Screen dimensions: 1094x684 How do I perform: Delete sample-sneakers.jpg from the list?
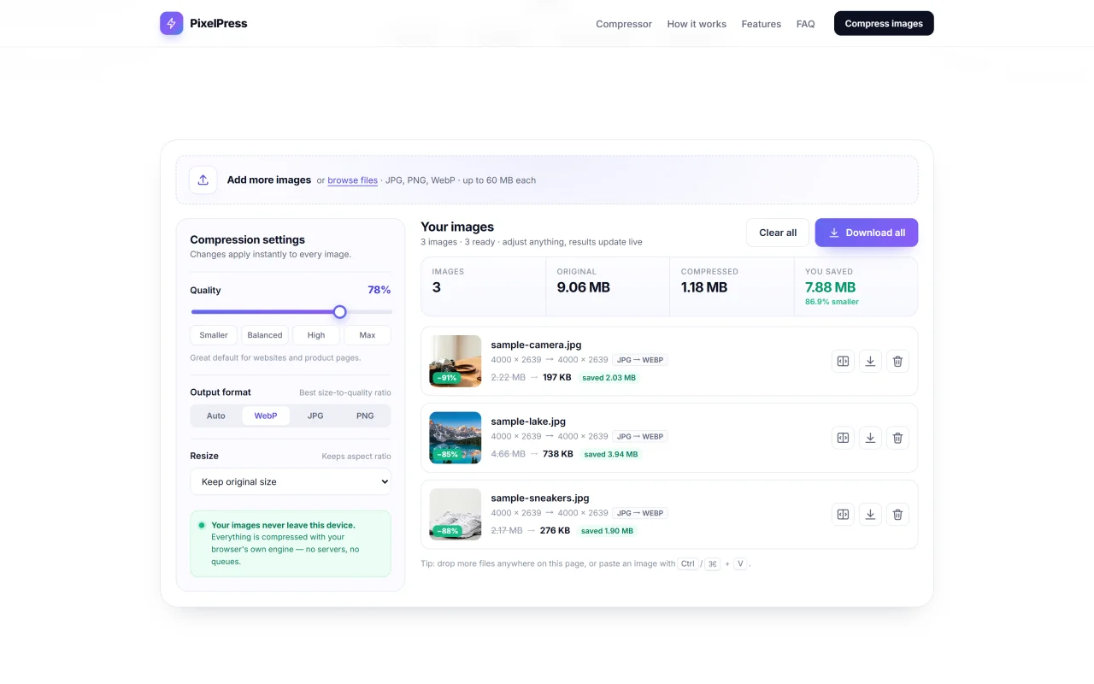click(x=897, y=514)
